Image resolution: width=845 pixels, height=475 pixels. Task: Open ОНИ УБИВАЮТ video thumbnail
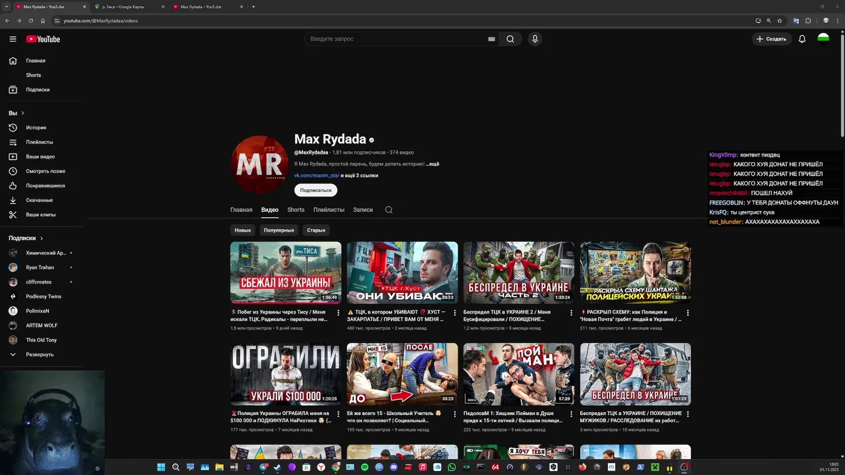click(x=402, y=272)
